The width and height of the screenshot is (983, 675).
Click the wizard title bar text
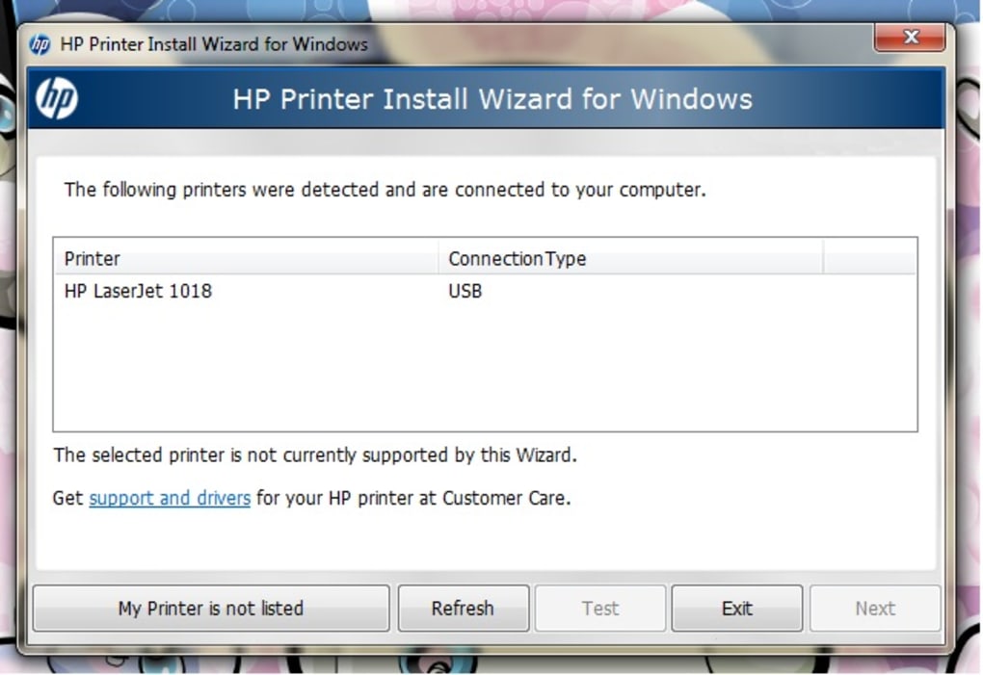[x=212, y=44]
